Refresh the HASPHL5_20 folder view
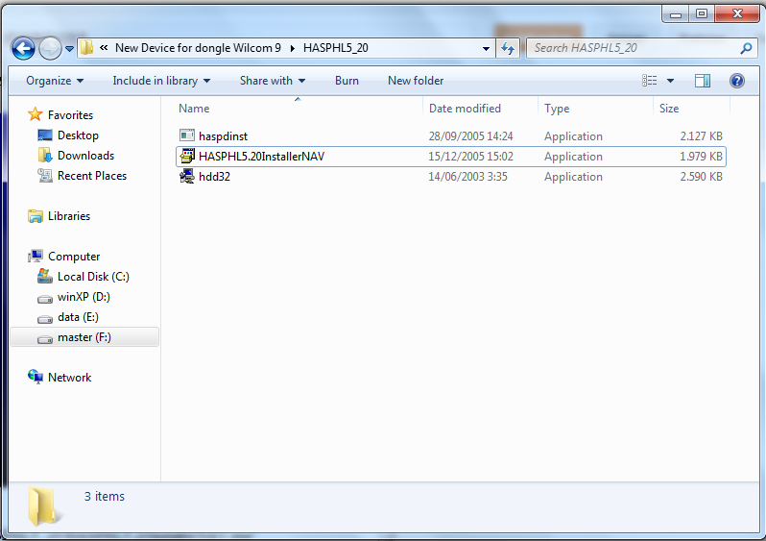The image size is (766, 541). tap(508, 48)
